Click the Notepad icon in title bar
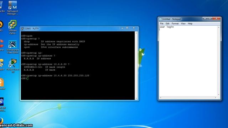228x128 pixels. [161, 19]
